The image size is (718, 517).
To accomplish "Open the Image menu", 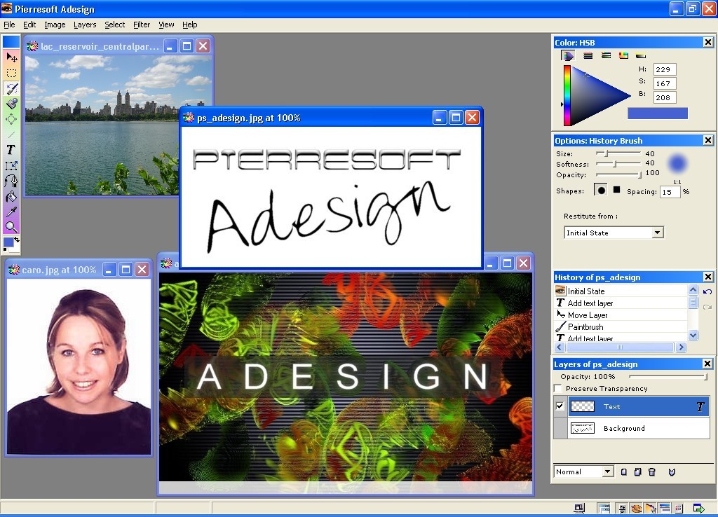I will 55,25.
